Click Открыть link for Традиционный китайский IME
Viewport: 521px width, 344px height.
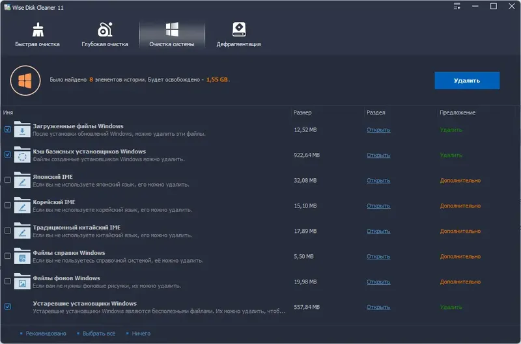[378, 232]
